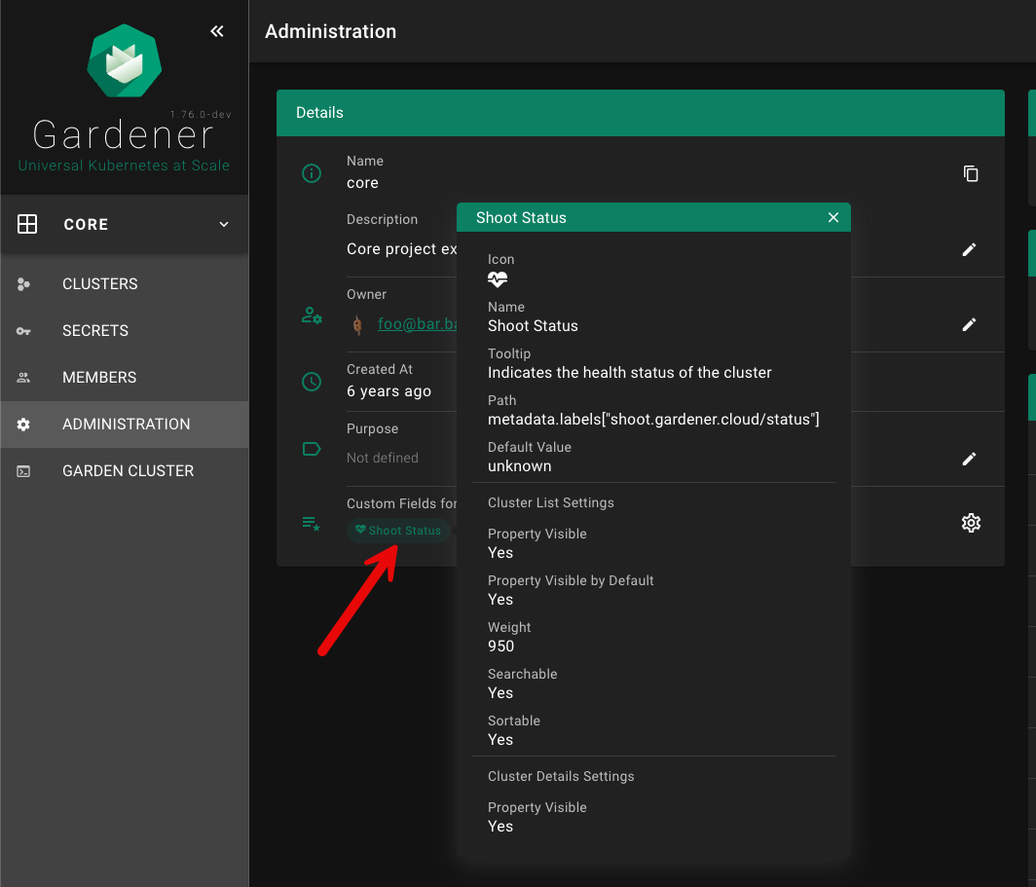Click the pencil icon to edit the Owner
This screenshot has width=1036, height=887.
point(968,324)
